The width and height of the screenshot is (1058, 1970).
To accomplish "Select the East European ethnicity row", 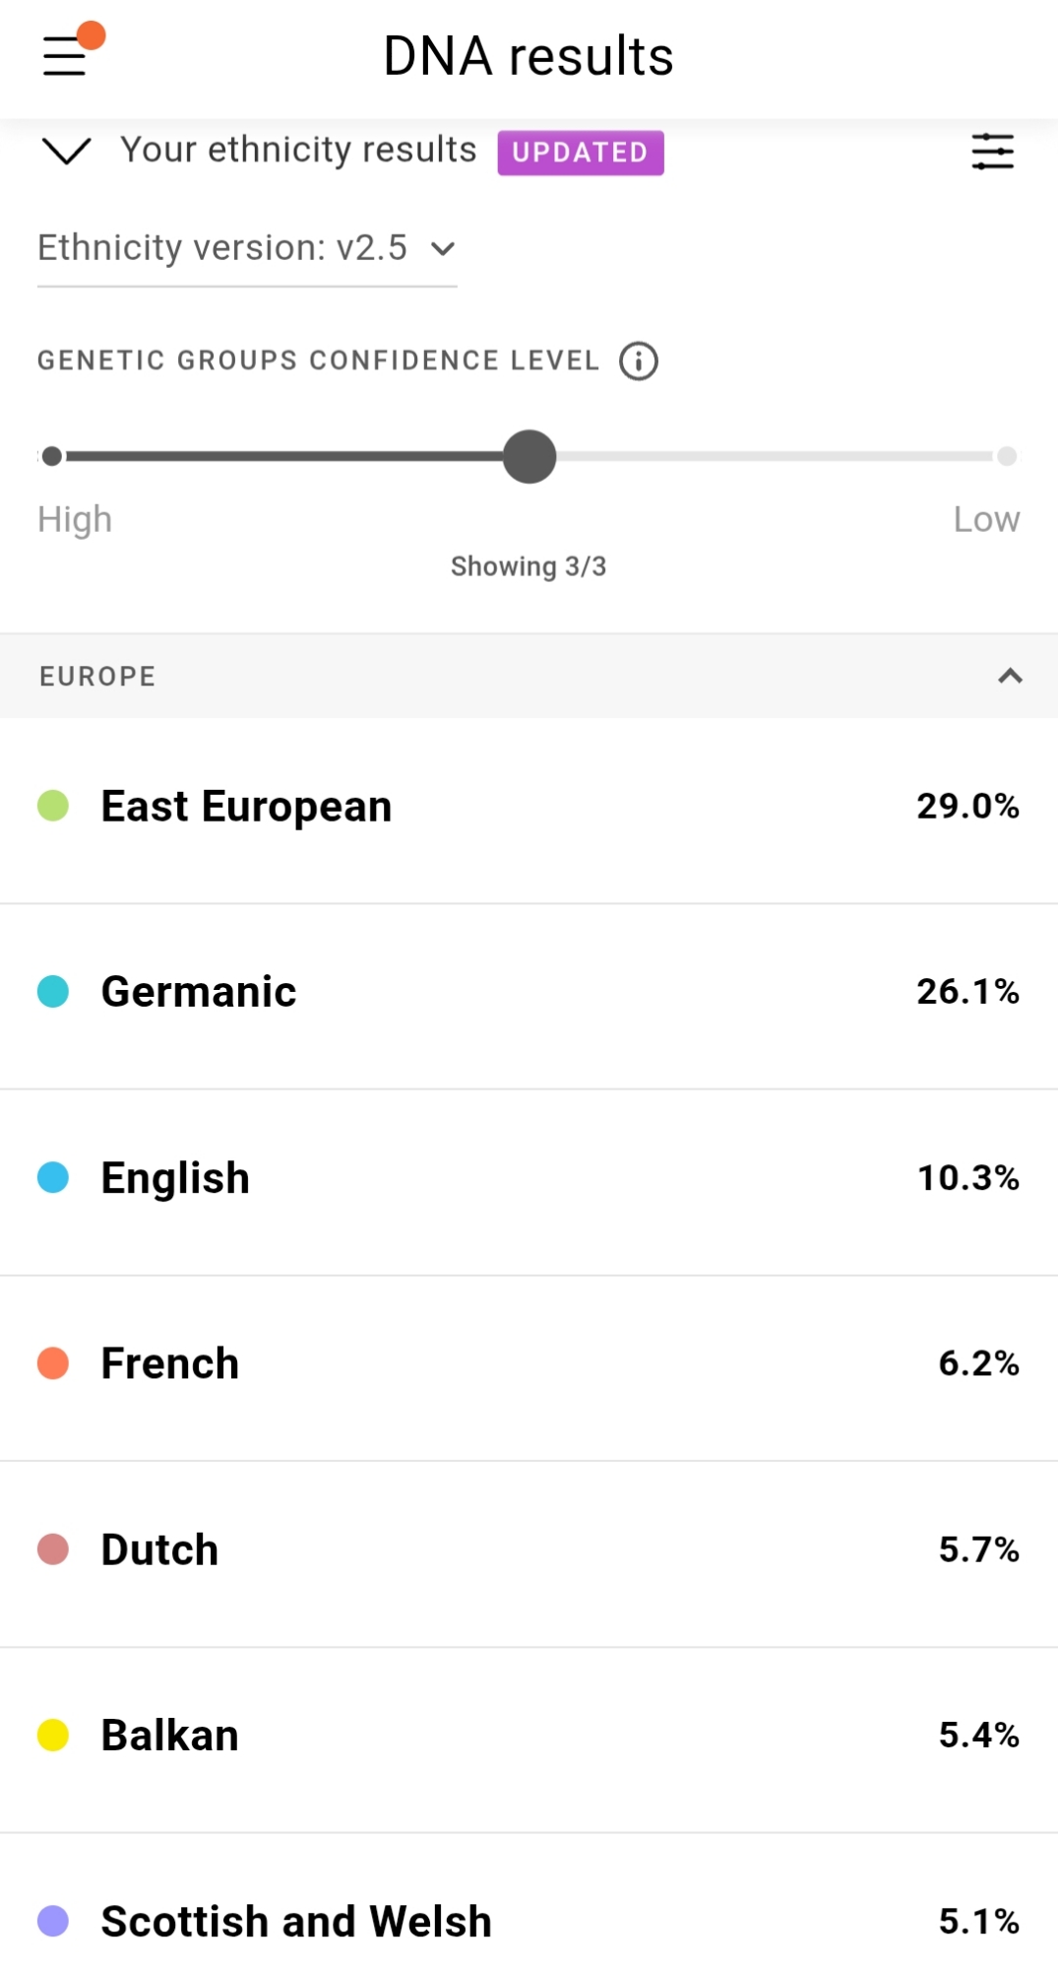I will click(529, 807).
